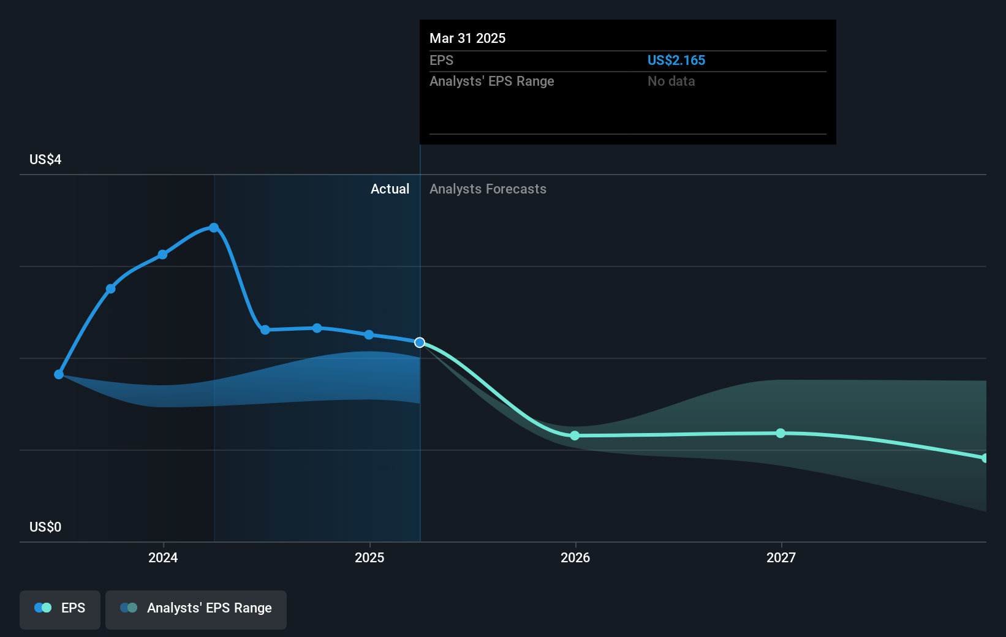This screenshot has height=637, width=1006.
Task: Select the EPS data point in late 2024
Action: tap(317, 328)
